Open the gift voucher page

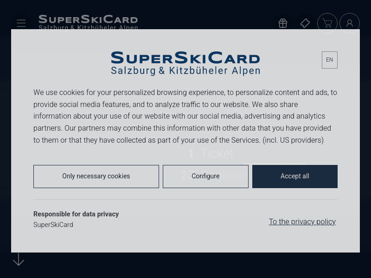tap(283, 23)
